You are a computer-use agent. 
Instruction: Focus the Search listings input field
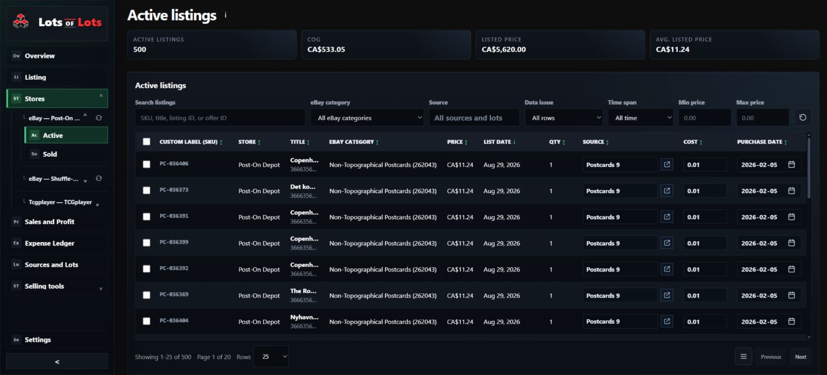[220, 118]
